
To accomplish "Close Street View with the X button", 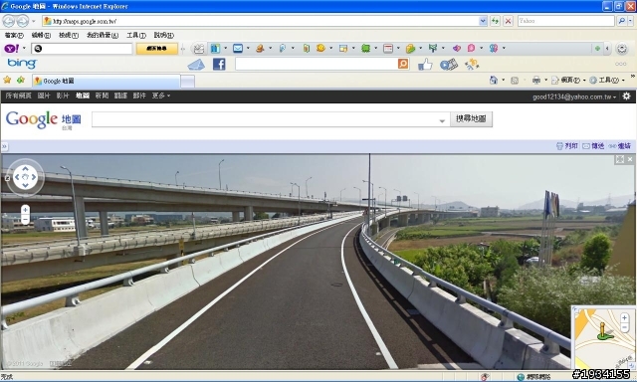I will point(630,159).
